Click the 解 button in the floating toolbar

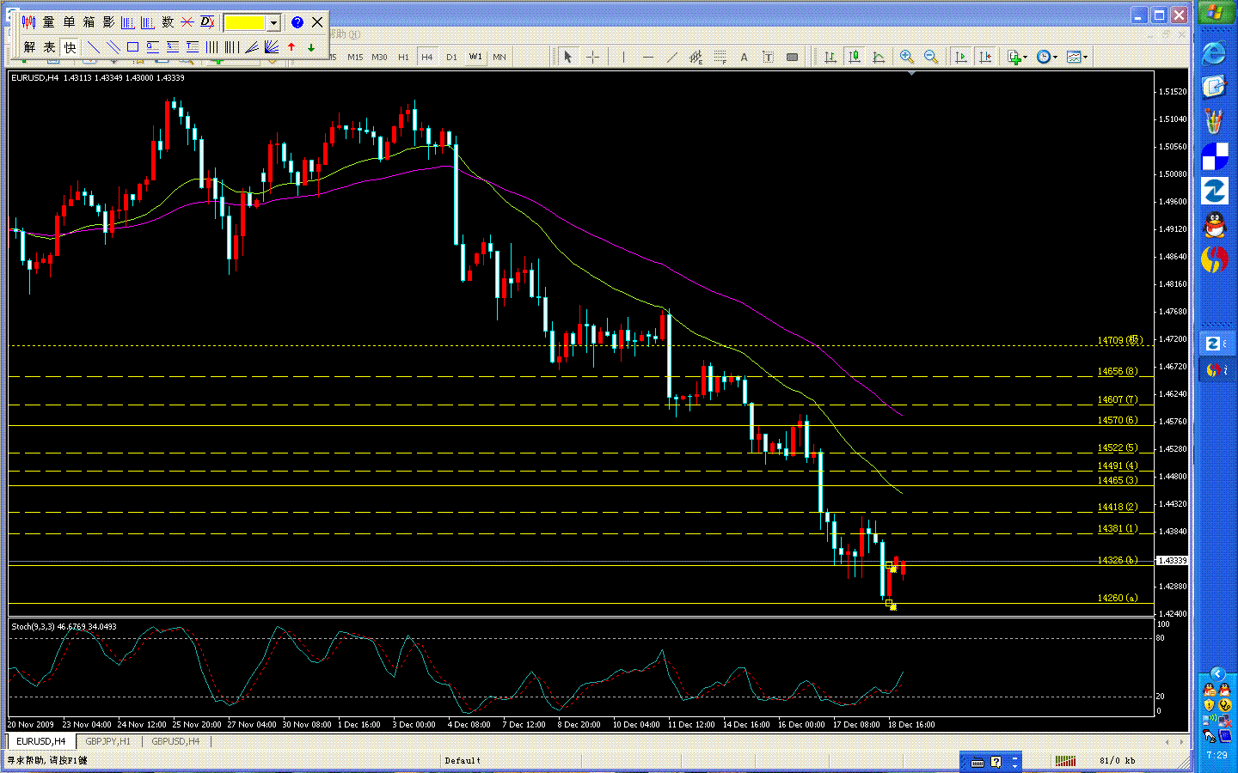[30, 47]
